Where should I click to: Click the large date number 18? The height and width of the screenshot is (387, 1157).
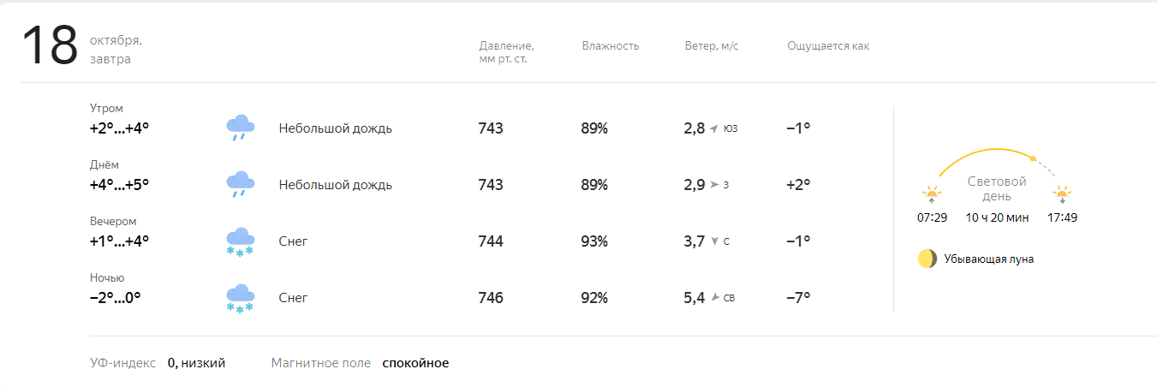pos(50,46)
